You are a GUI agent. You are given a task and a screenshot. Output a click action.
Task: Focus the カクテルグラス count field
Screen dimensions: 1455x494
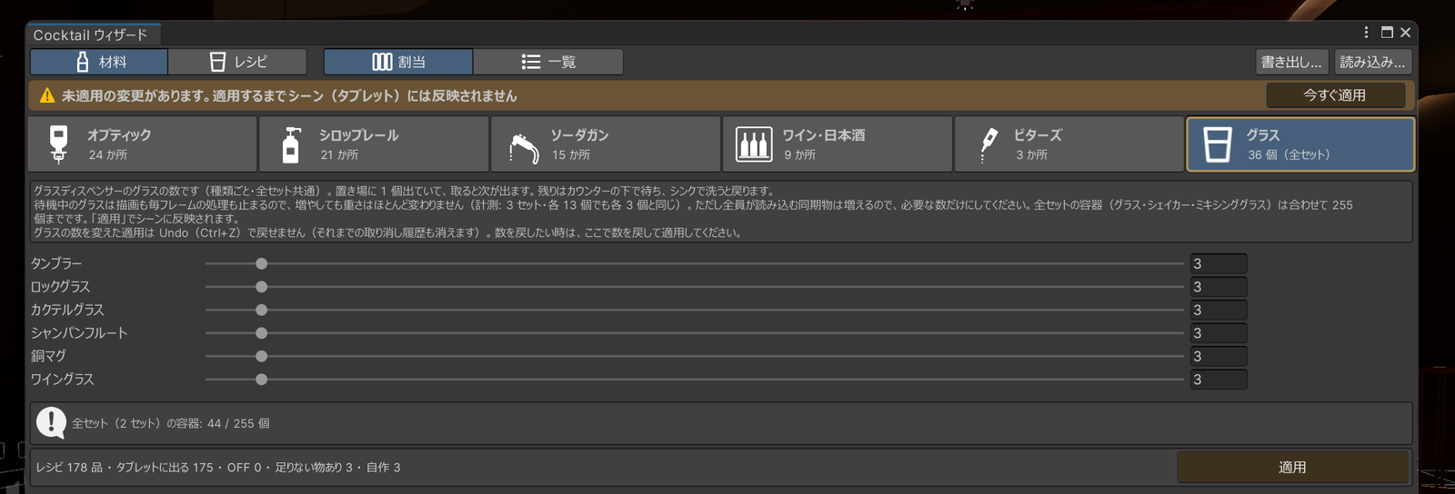pos(1219,310)
